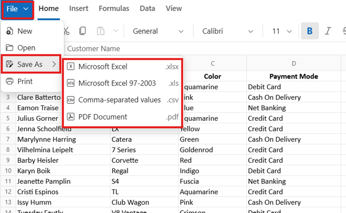Screen dimensions: 346x213
Task: Click Open in the File menu
Action: pyautogui.click(x=26, y=48)
